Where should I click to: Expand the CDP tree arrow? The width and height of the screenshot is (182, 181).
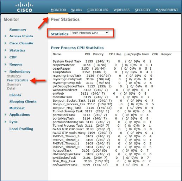[x=5, y=57]
